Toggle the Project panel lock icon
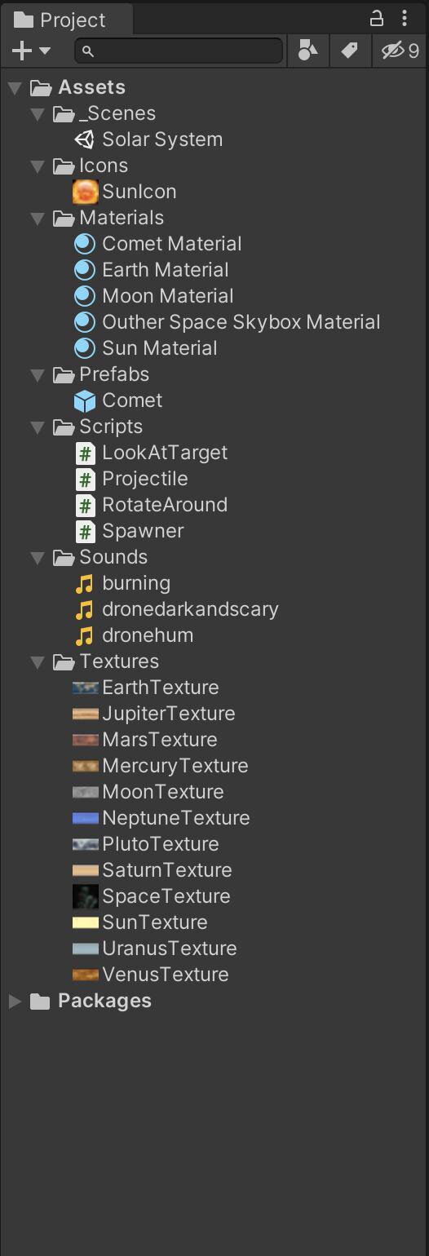Screen dimensions: 429x1256 coord(377,18)
